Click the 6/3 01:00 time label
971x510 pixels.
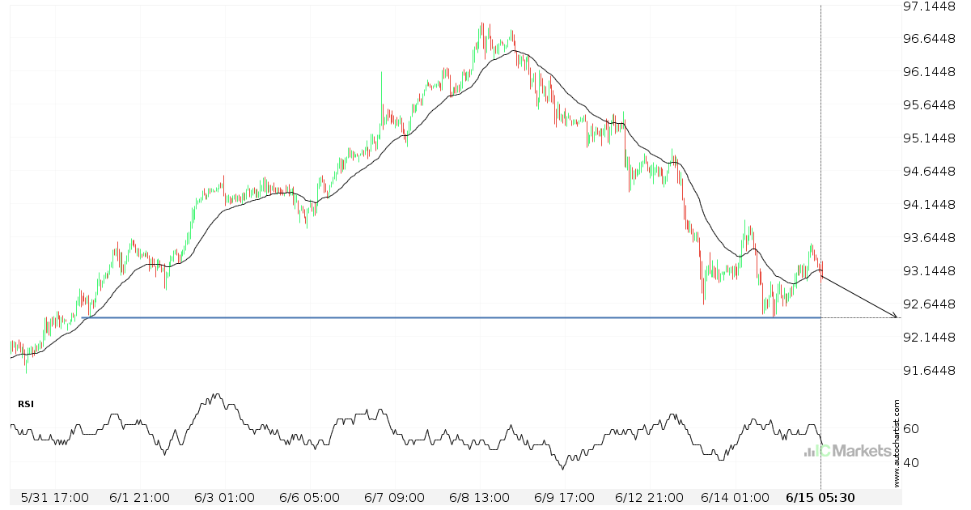(x=225, y=497)
